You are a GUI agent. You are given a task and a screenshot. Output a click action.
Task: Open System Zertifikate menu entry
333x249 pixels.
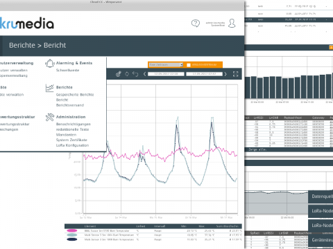[x=71, y=140]
